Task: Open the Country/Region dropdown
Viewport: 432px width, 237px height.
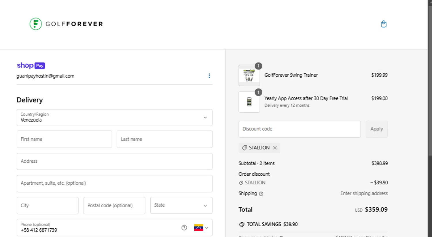Action: pos(115,117)
